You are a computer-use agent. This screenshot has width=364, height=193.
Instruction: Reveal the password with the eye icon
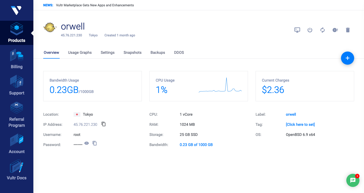click(87, 143)
